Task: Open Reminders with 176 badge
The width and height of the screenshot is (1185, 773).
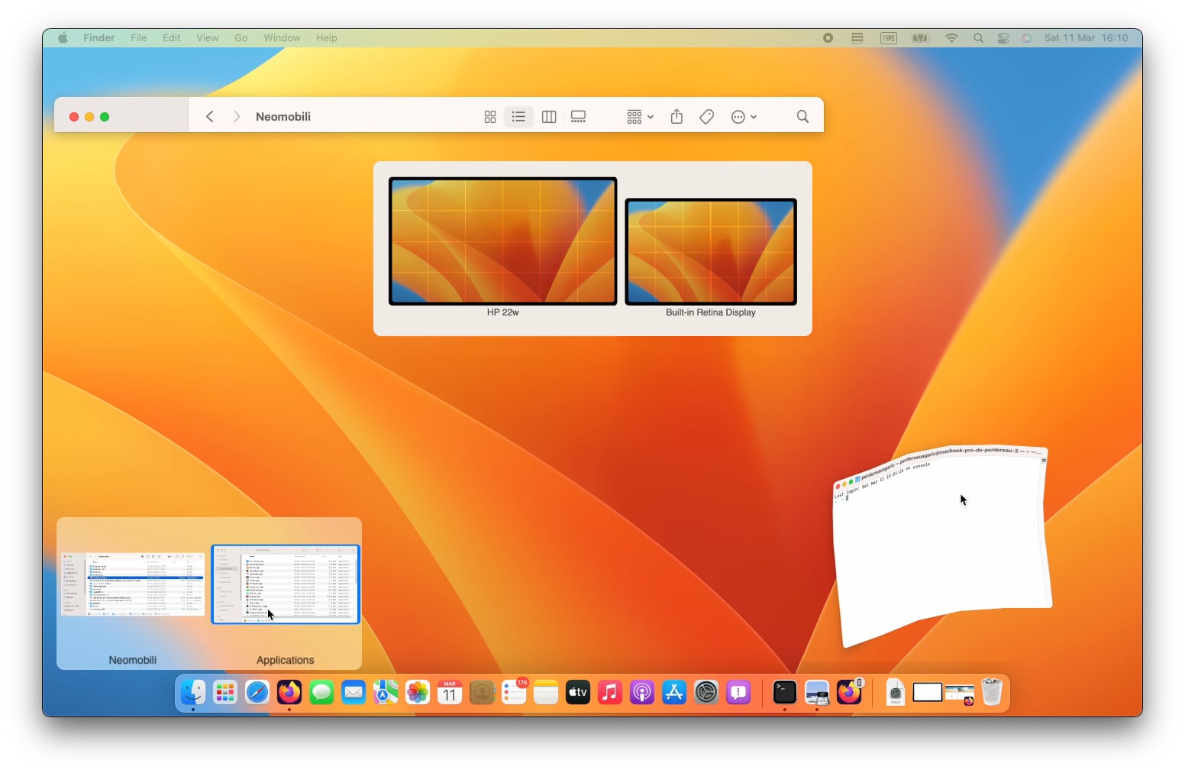Action: [514, 693]
